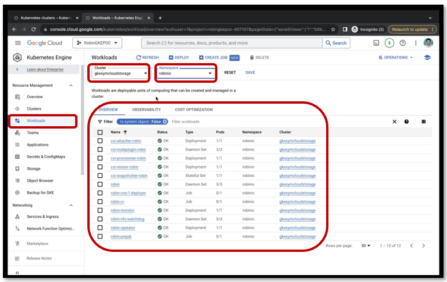Viewport: 447px width, 282px height.
Task: Clear the filter with the X icon
Action: [x=394, y=122]
